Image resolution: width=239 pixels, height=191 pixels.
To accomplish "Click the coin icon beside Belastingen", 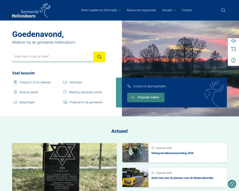I will click(16, 102).
